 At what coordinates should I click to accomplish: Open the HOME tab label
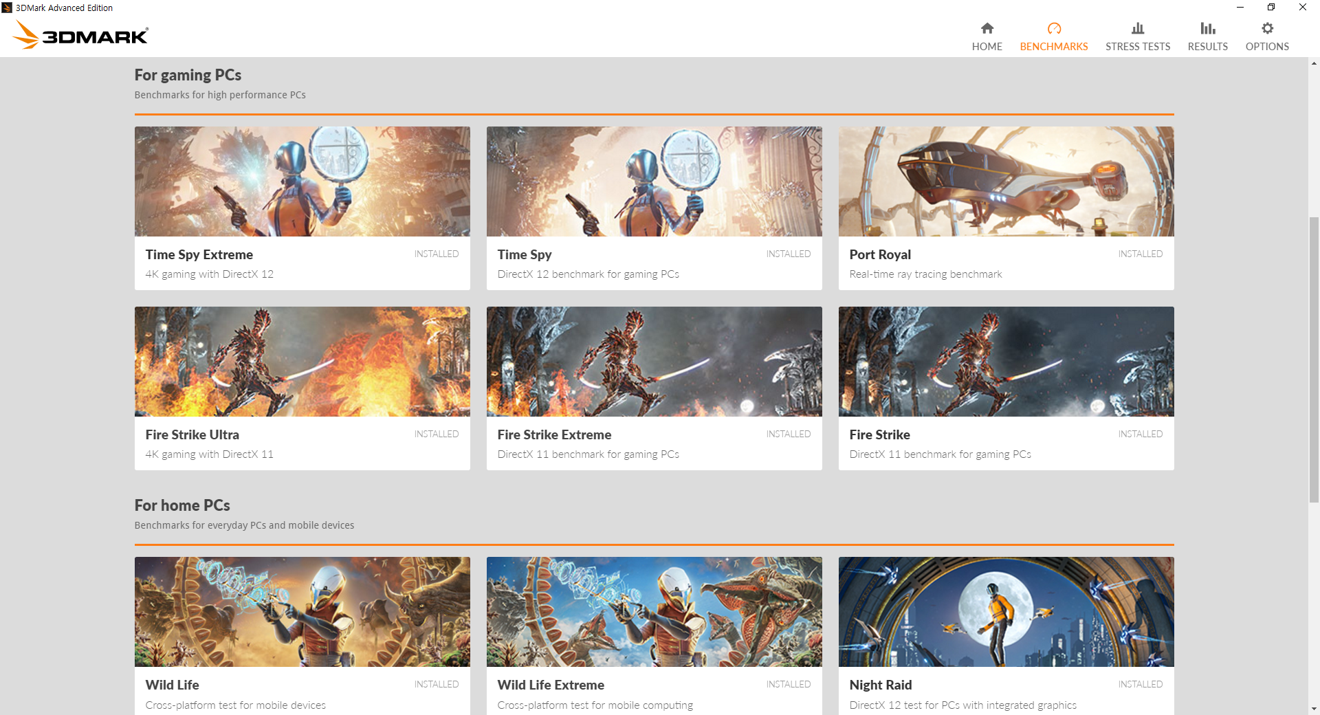coord(987,47)
